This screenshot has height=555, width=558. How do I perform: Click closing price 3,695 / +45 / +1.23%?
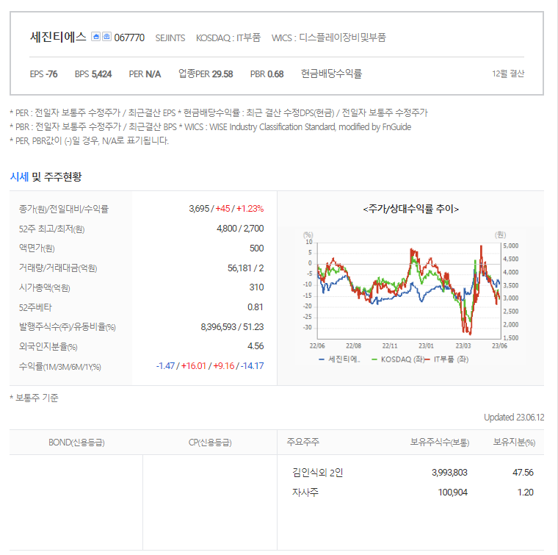click(226, 209)
